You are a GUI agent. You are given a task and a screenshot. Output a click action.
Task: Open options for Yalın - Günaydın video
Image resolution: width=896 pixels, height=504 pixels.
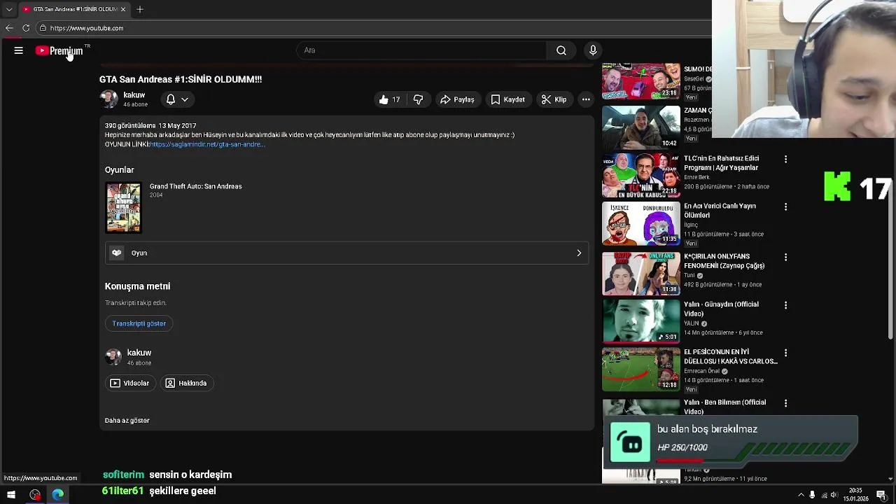pos(785,305)
